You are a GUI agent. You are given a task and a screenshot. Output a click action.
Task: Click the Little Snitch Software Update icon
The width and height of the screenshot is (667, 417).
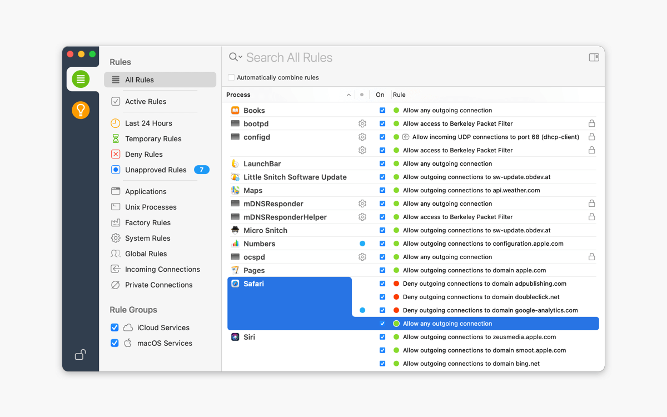tap(235, 177)
